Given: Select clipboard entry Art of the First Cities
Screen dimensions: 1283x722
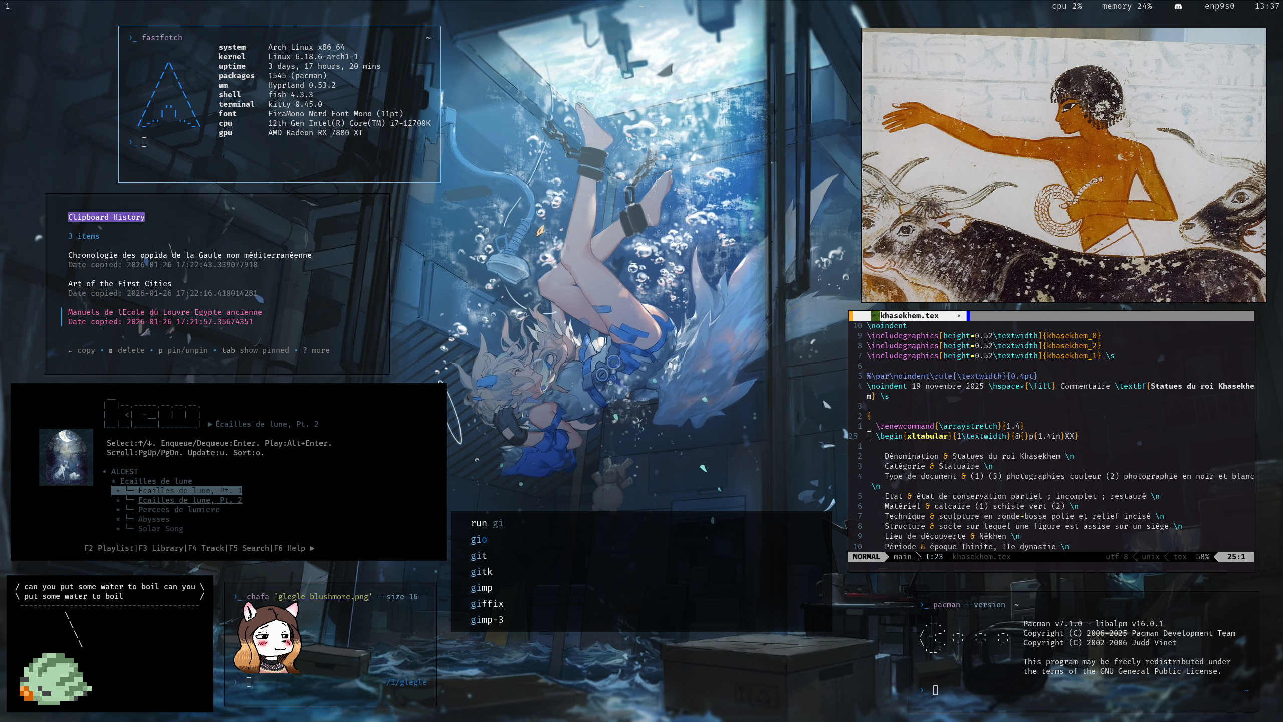Looking at the screenshot, I should [x=120, y=284].
